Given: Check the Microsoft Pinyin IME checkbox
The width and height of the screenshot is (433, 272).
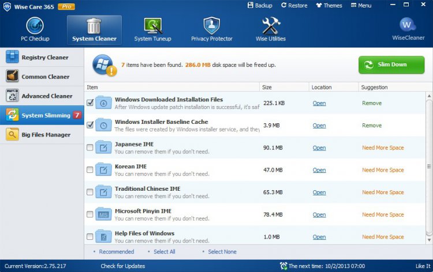Looking at the screenshot, I should tap(89, 214).
